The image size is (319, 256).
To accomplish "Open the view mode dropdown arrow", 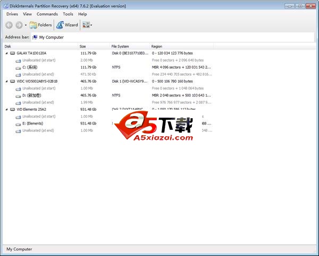I will click(91, 25).
